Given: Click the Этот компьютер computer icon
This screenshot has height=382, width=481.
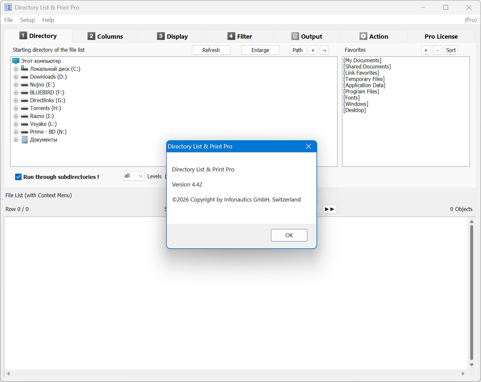Looking at the screenshot, I should pos(16,61).
